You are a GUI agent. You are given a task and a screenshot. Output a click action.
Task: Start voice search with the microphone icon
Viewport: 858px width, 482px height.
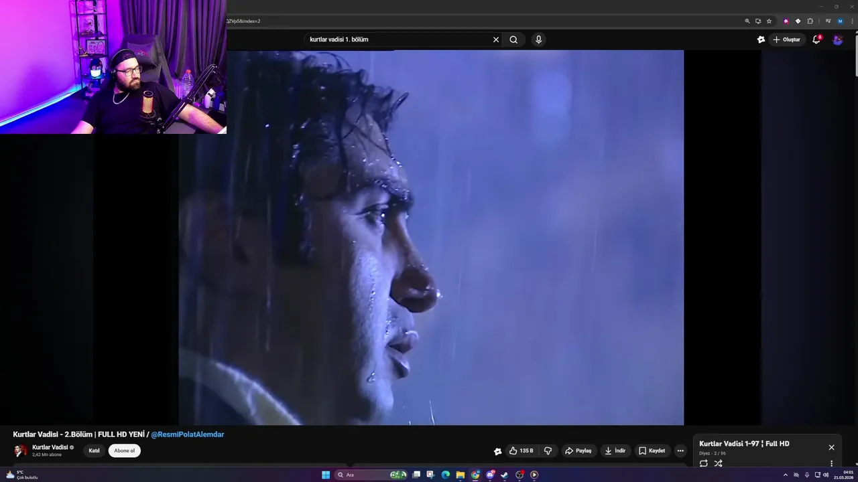tap(538, 39)
